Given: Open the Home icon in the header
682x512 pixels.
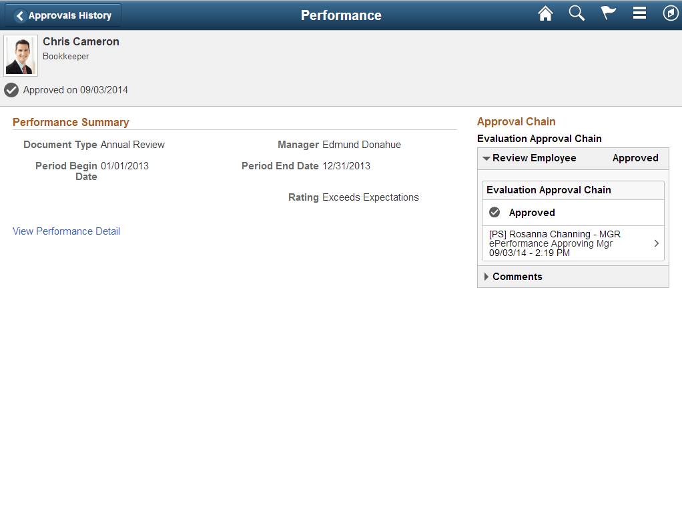Looking at the screenshot, I should (545, 13).
